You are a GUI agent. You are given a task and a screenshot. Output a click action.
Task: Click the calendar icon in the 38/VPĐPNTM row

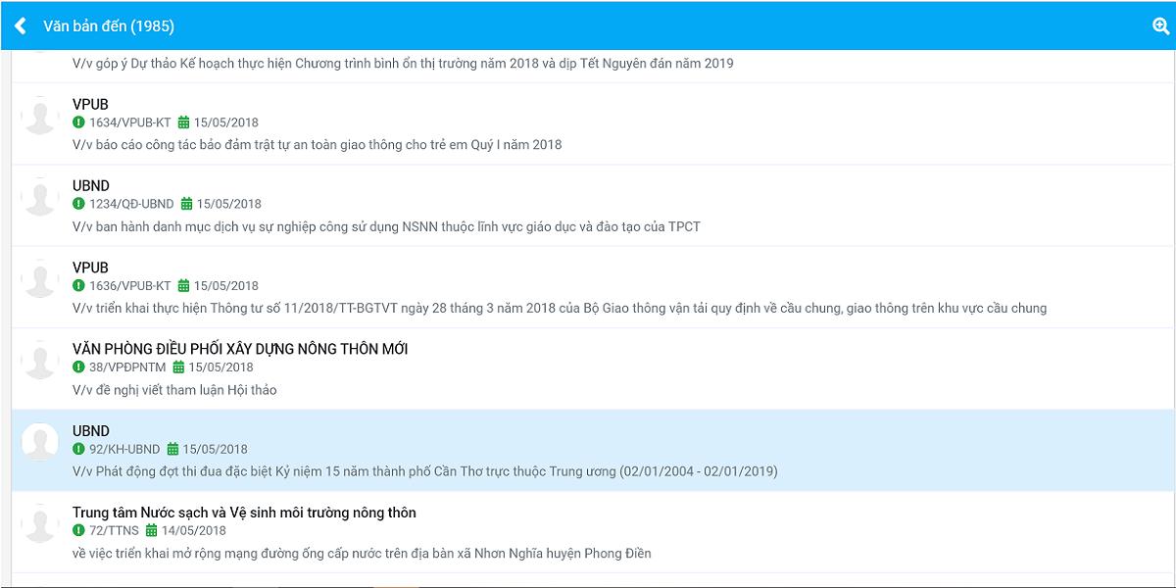[x=178, y=367]
